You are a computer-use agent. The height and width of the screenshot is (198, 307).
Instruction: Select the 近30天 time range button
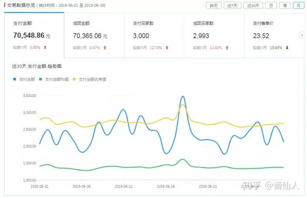pos(253,6)
